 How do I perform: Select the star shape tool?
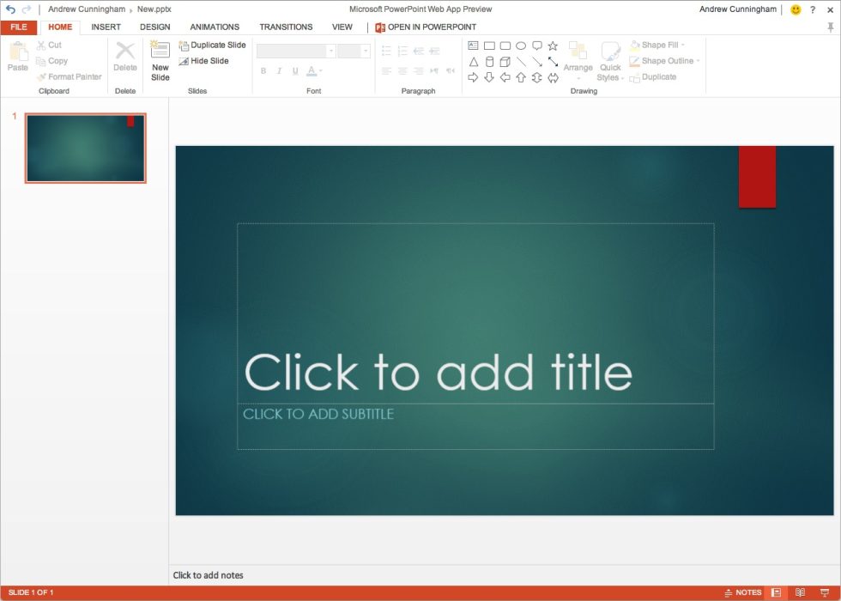(553, 46)
